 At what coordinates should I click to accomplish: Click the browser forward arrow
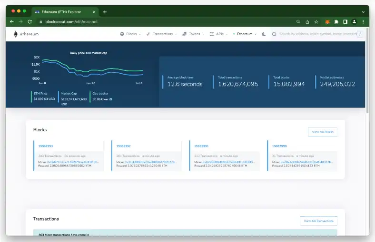21,22
